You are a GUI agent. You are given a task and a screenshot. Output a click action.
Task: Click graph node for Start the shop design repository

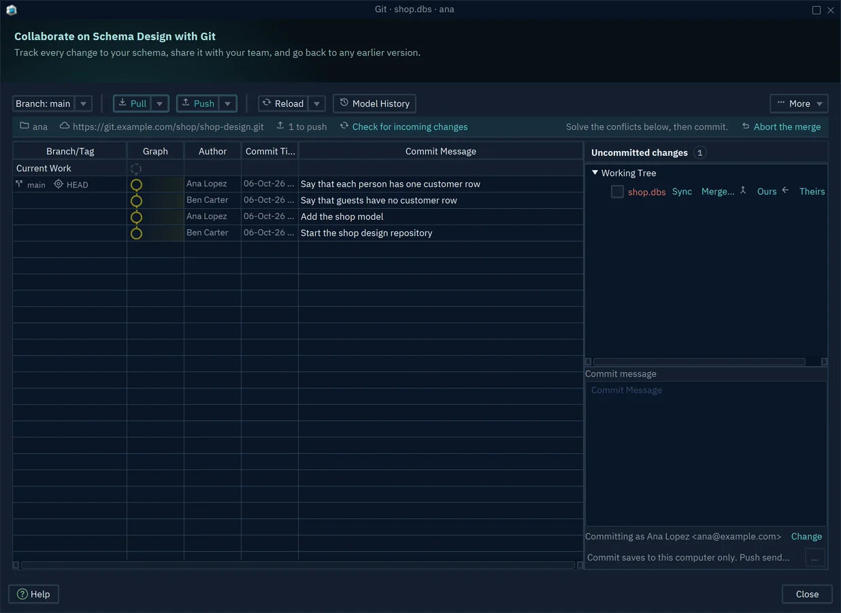pos(136,233)
